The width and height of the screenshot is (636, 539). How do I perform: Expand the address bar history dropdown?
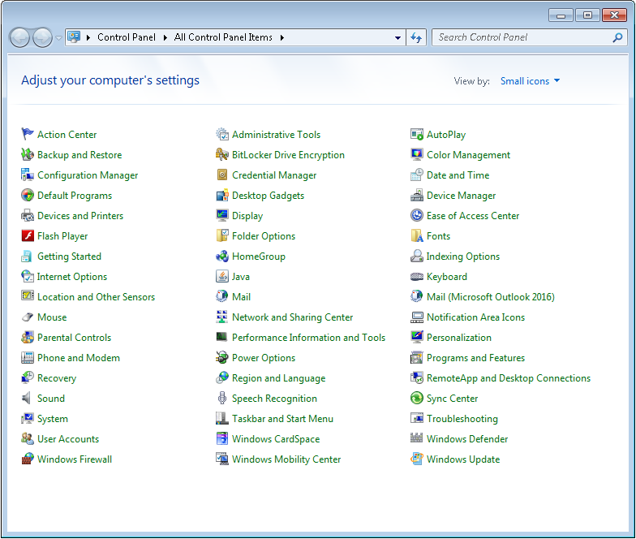click(397, 37)
